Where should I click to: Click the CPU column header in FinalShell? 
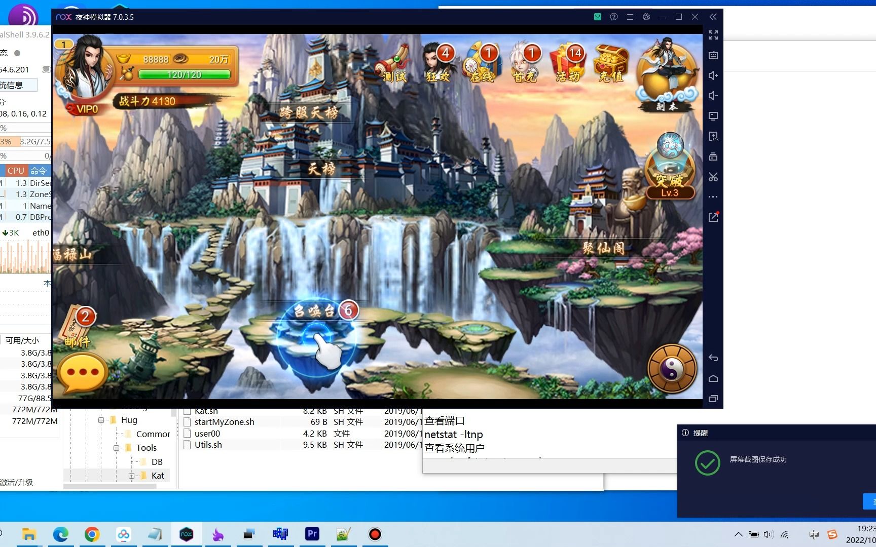(x=16, y=171)
